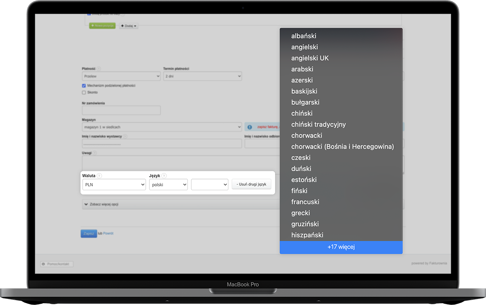Click help icon beside Imię i nazwisko wystawcy
The image size is (486, 305).
(126, 137)
